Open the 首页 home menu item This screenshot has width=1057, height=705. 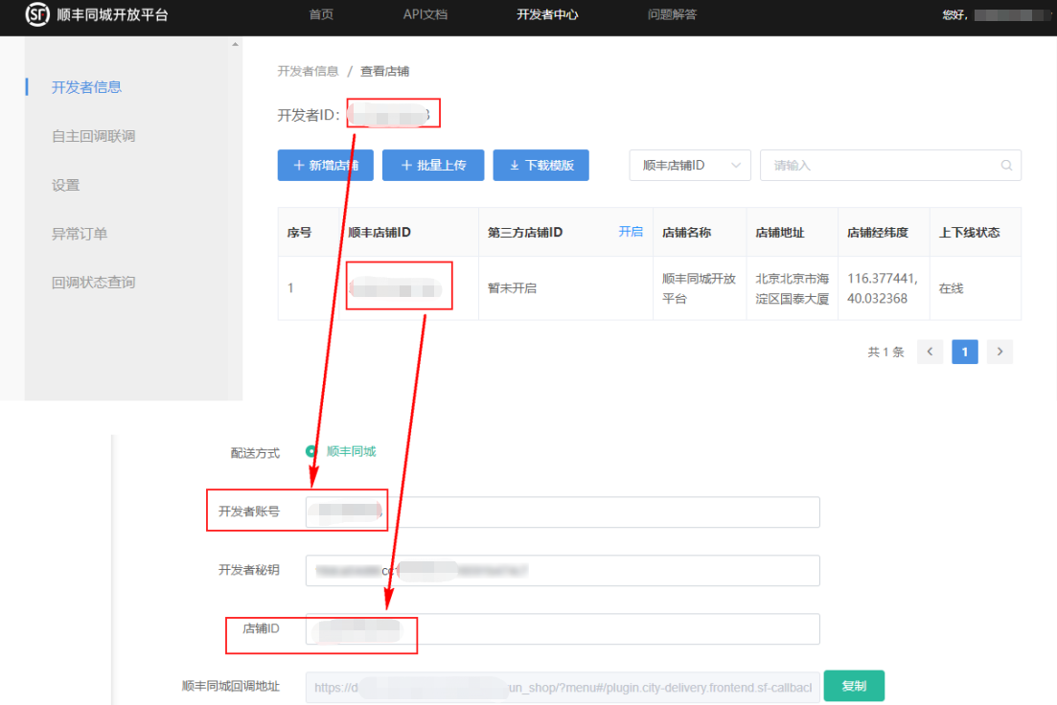(321, 14)
